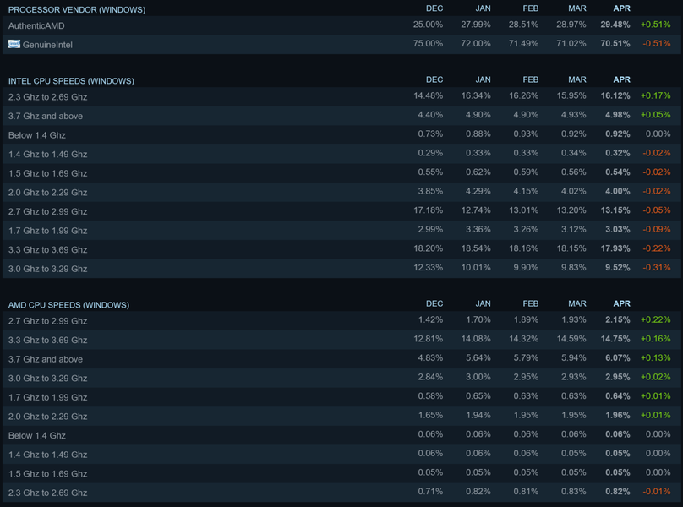Click DEC column header in Intel CPU Speeds table
Screen dimensions: 683x507
tap(434, 80)
